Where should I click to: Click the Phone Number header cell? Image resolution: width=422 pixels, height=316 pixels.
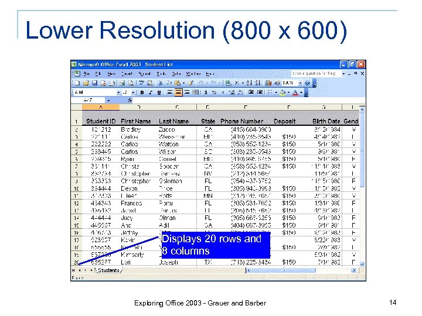(241, 121)
